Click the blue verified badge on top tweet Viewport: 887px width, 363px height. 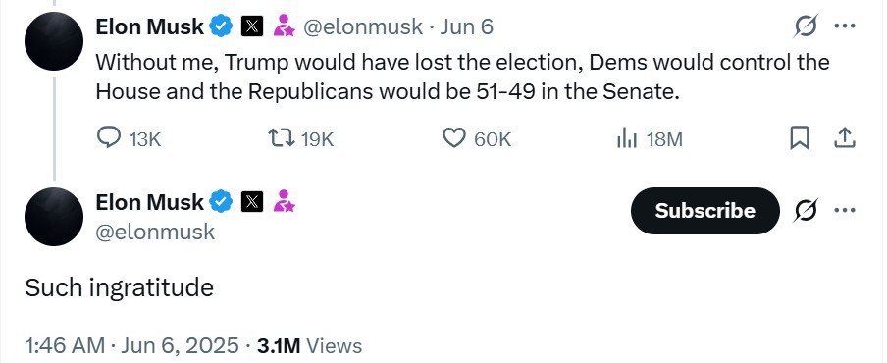pyautogui.click(x=221, y=26)
